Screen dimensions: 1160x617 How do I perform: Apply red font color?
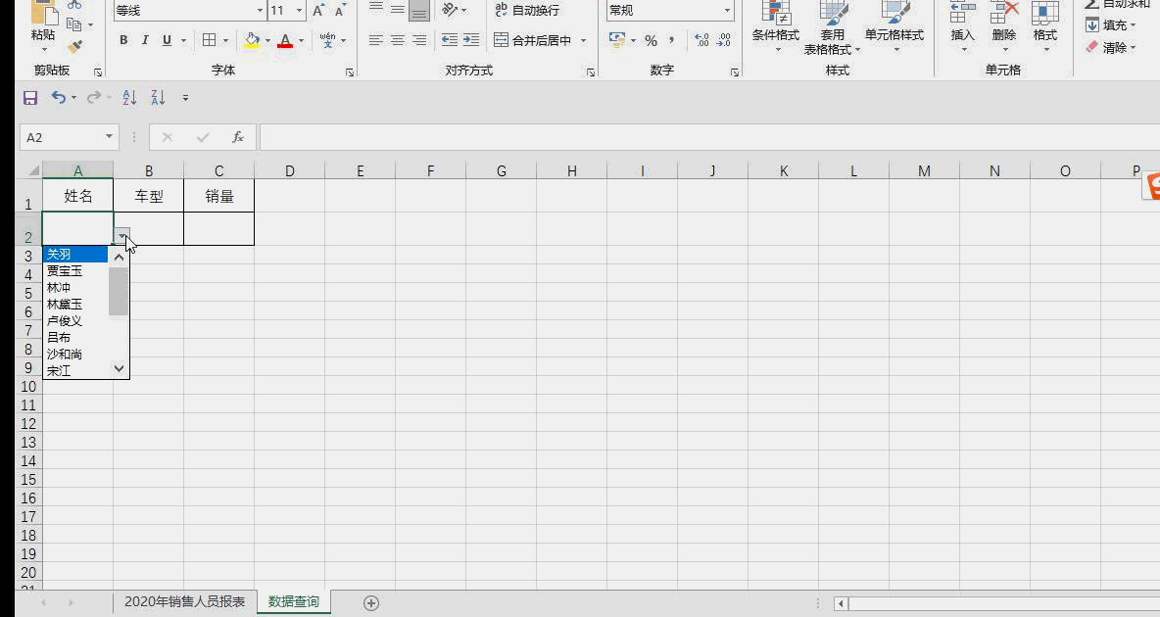click(x=285, y=40)
